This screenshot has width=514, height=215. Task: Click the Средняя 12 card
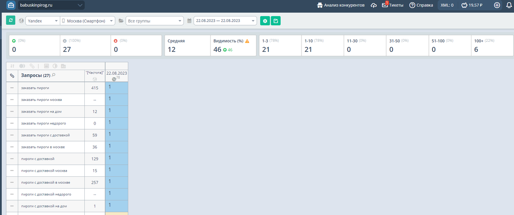point(187,45)
